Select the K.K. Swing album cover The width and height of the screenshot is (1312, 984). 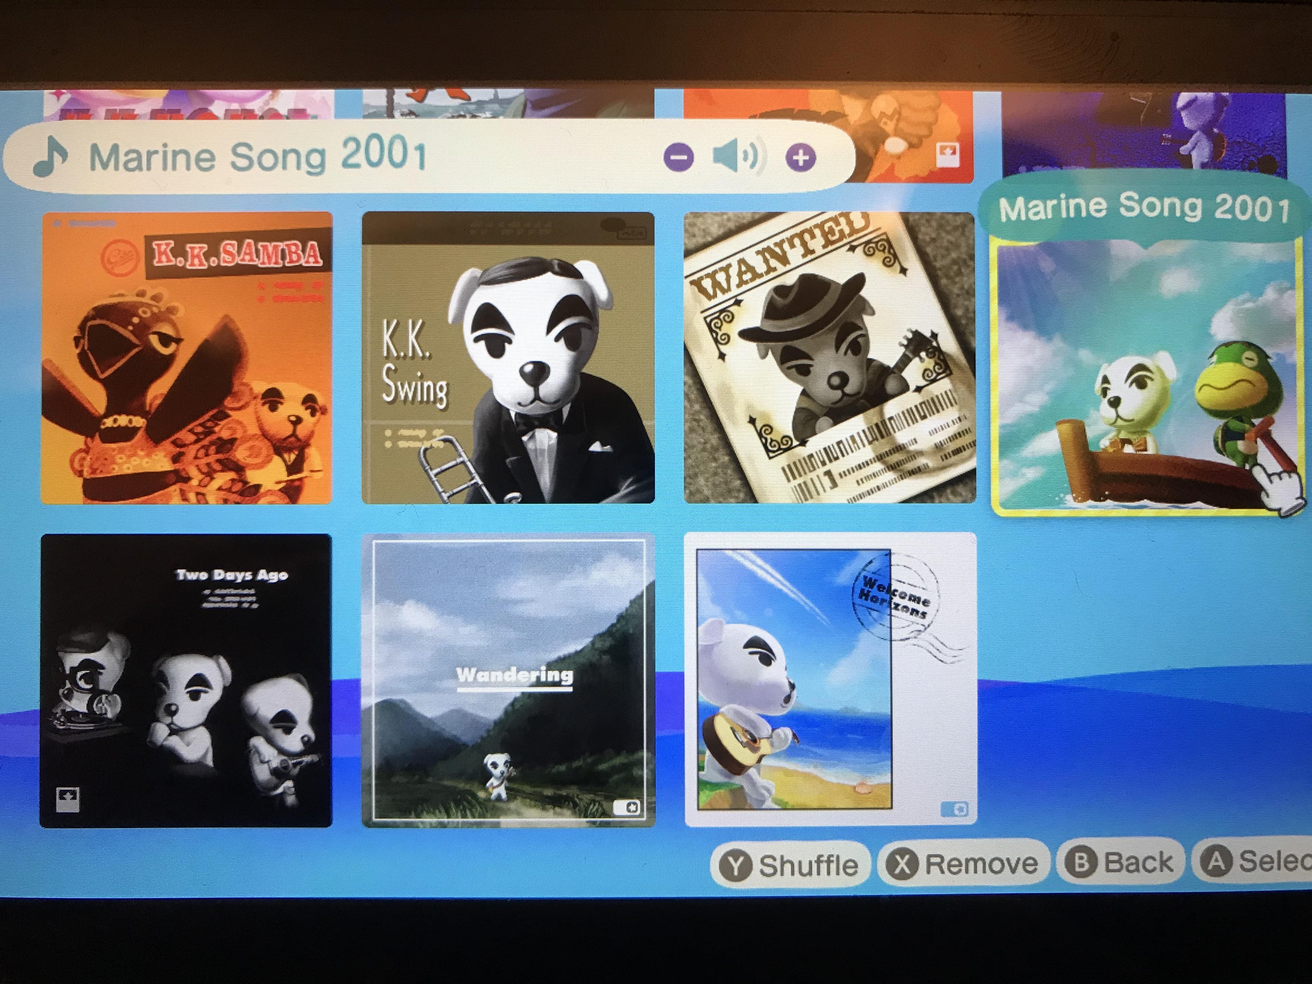(x=508, y=358)
